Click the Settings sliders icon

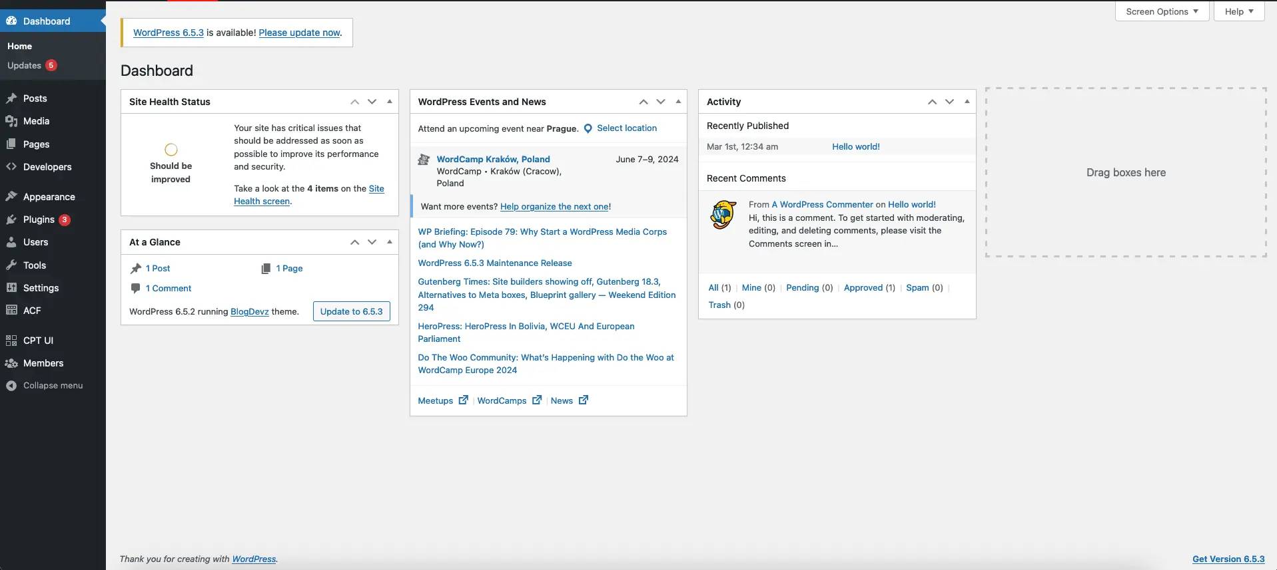11,288
